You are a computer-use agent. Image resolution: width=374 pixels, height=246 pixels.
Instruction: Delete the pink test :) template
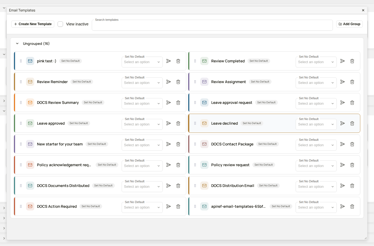[178, 61]
